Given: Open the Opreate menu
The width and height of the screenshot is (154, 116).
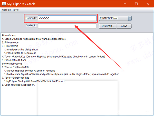Looking at the screenshot, I should (x=6, y=10).
